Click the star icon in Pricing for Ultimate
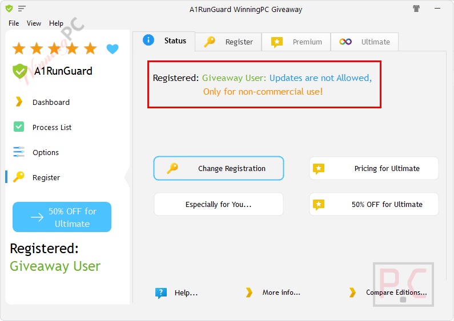The height and width of the screenshot is (321, 454). [x=319, y=169]
